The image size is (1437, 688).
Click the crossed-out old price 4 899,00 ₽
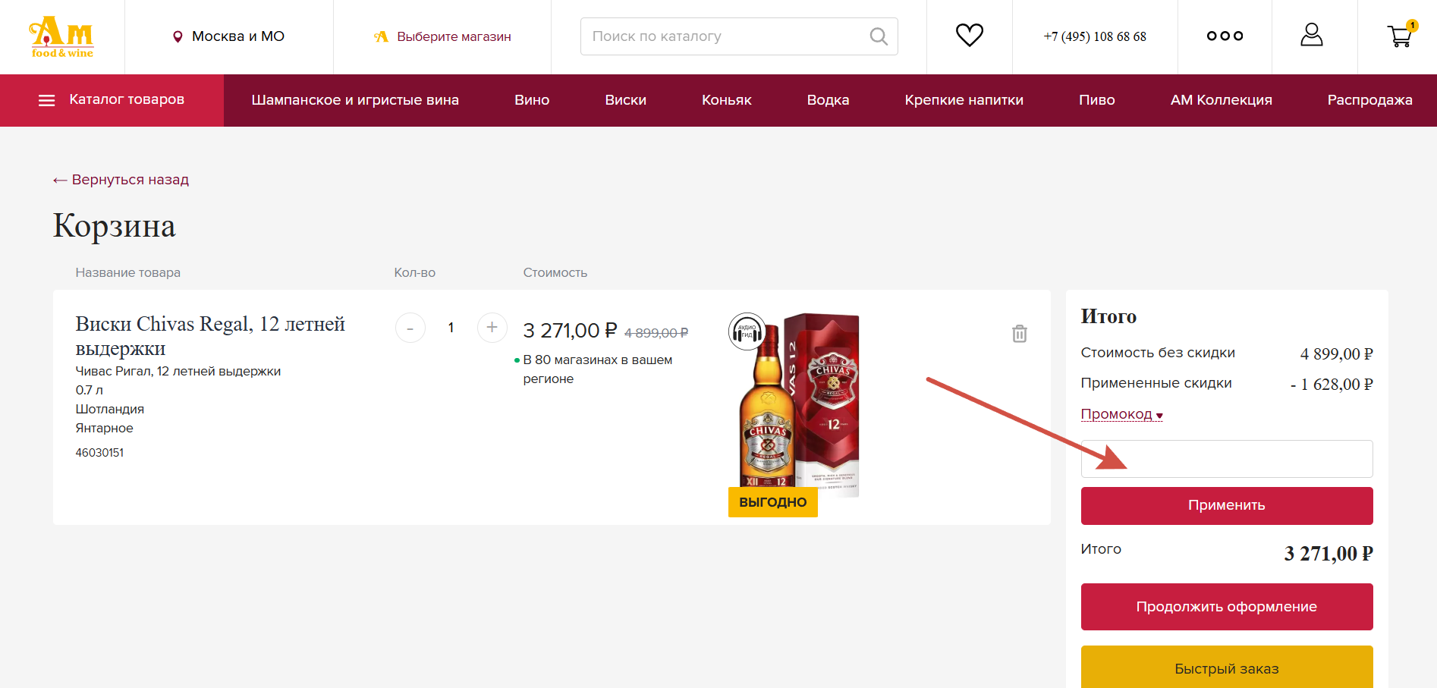pyautogui.click(x=656, y=333)
